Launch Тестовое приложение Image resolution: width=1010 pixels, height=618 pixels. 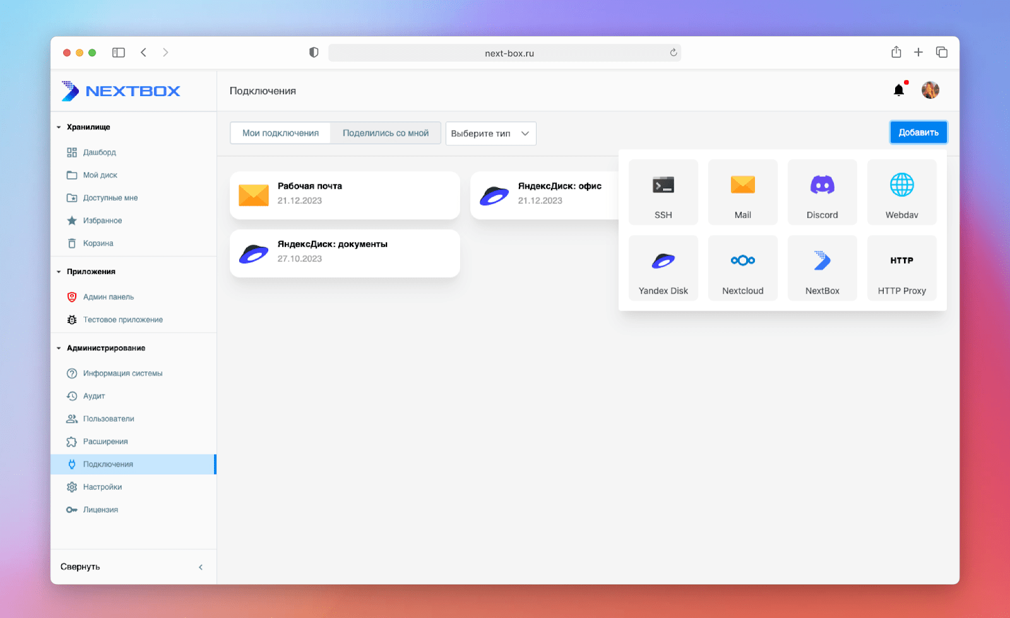[133, 319]
